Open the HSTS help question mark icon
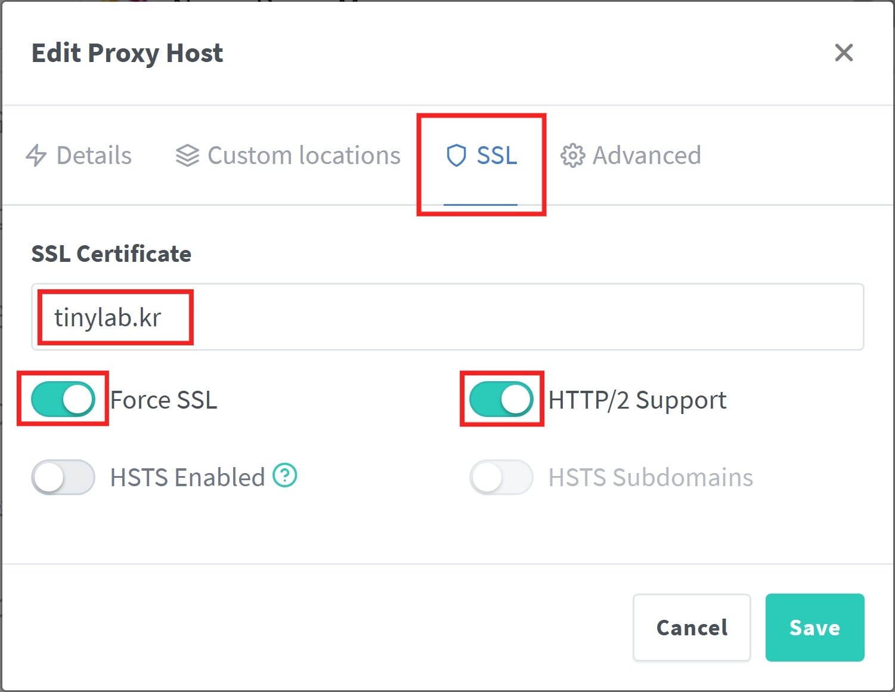Screen dimensions: 895x692 point(285,476)
